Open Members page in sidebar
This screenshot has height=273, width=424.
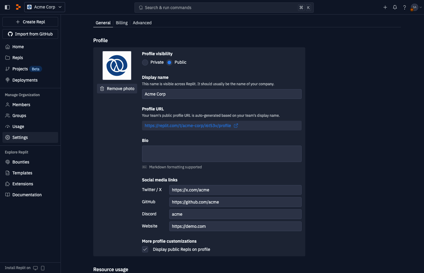point(30,105)
